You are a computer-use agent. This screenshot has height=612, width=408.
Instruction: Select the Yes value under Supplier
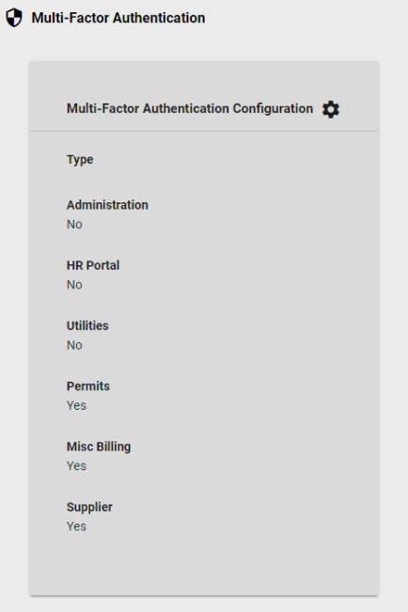click(x=76, y=526)
